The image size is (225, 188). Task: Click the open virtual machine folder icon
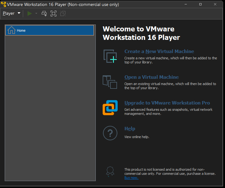(110, 82)
